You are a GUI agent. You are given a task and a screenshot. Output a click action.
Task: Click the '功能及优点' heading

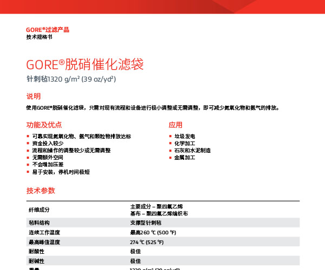(44, 125)
